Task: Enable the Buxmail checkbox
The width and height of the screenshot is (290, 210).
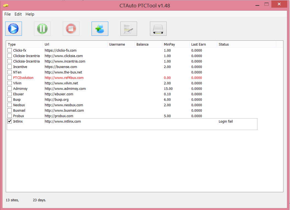Action: 10,111
